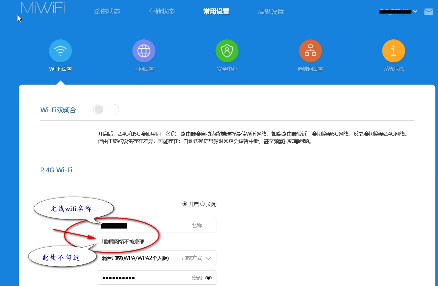Image resolution: width=438 pixels, height=286 pixels.
Task: Click the MiWiFi logo
Action: point(43,8)
